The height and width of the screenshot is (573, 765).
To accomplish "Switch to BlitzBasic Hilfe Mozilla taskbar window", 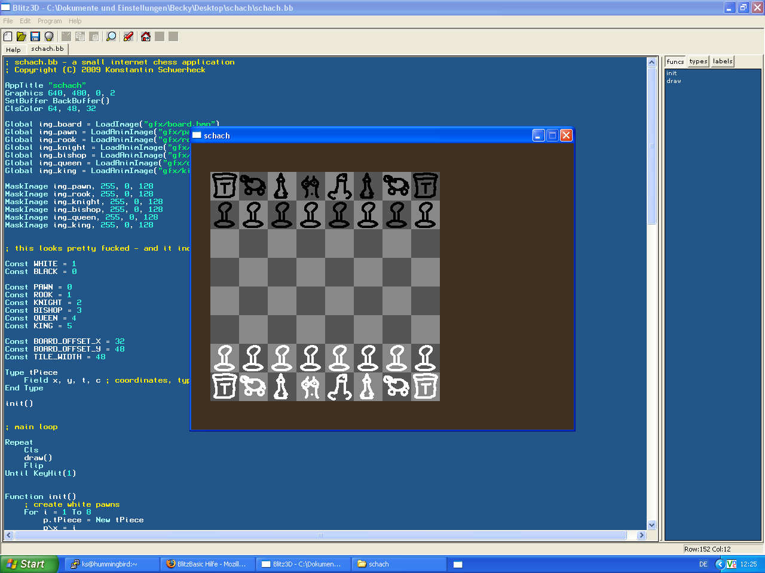I will 206,564.
